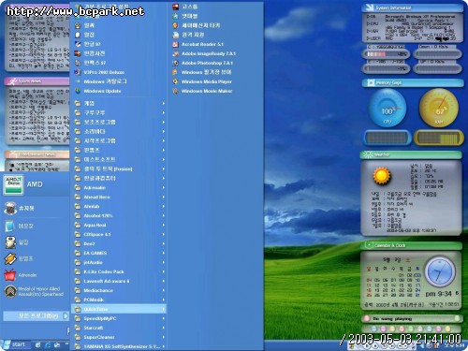Image resolution: width=468 pixels, height=351 pixels.
Task: Launch Medal of Honor Spearhead icon
Action: (x=10, y=291)
